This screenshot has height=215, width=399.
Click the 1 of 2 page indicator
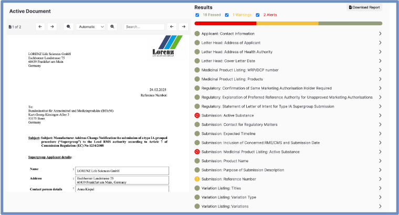coord(17,27)
